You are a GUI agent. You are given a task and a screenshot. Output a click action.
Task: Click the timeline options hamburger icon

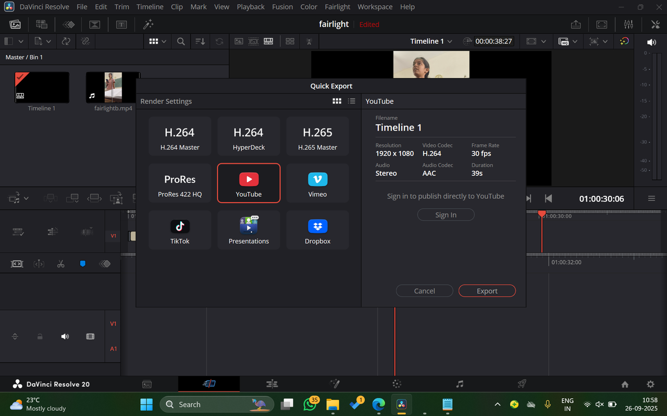pos(651,198)
